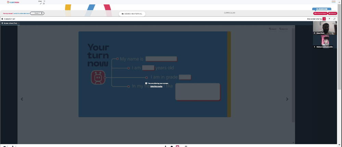342x147 pixels.
Task: Select your own video thumbnail
Action: tap(325, 28)
